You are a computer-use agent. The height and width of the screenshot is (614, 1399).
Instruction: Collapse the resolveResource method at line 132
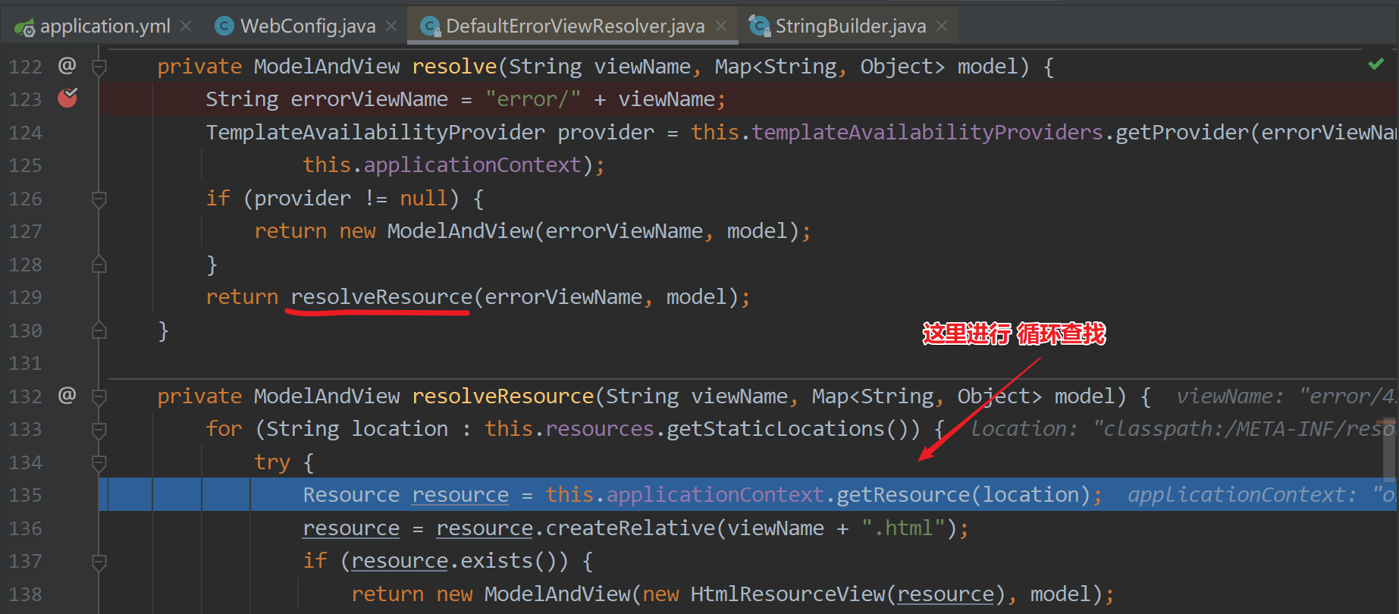[x=99, y=396]
